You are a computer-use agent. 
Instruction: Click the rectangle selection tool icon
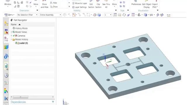88,15
